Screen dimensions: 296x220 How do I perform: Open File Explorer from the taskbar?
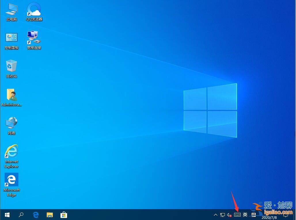click(x=50, y=215)
